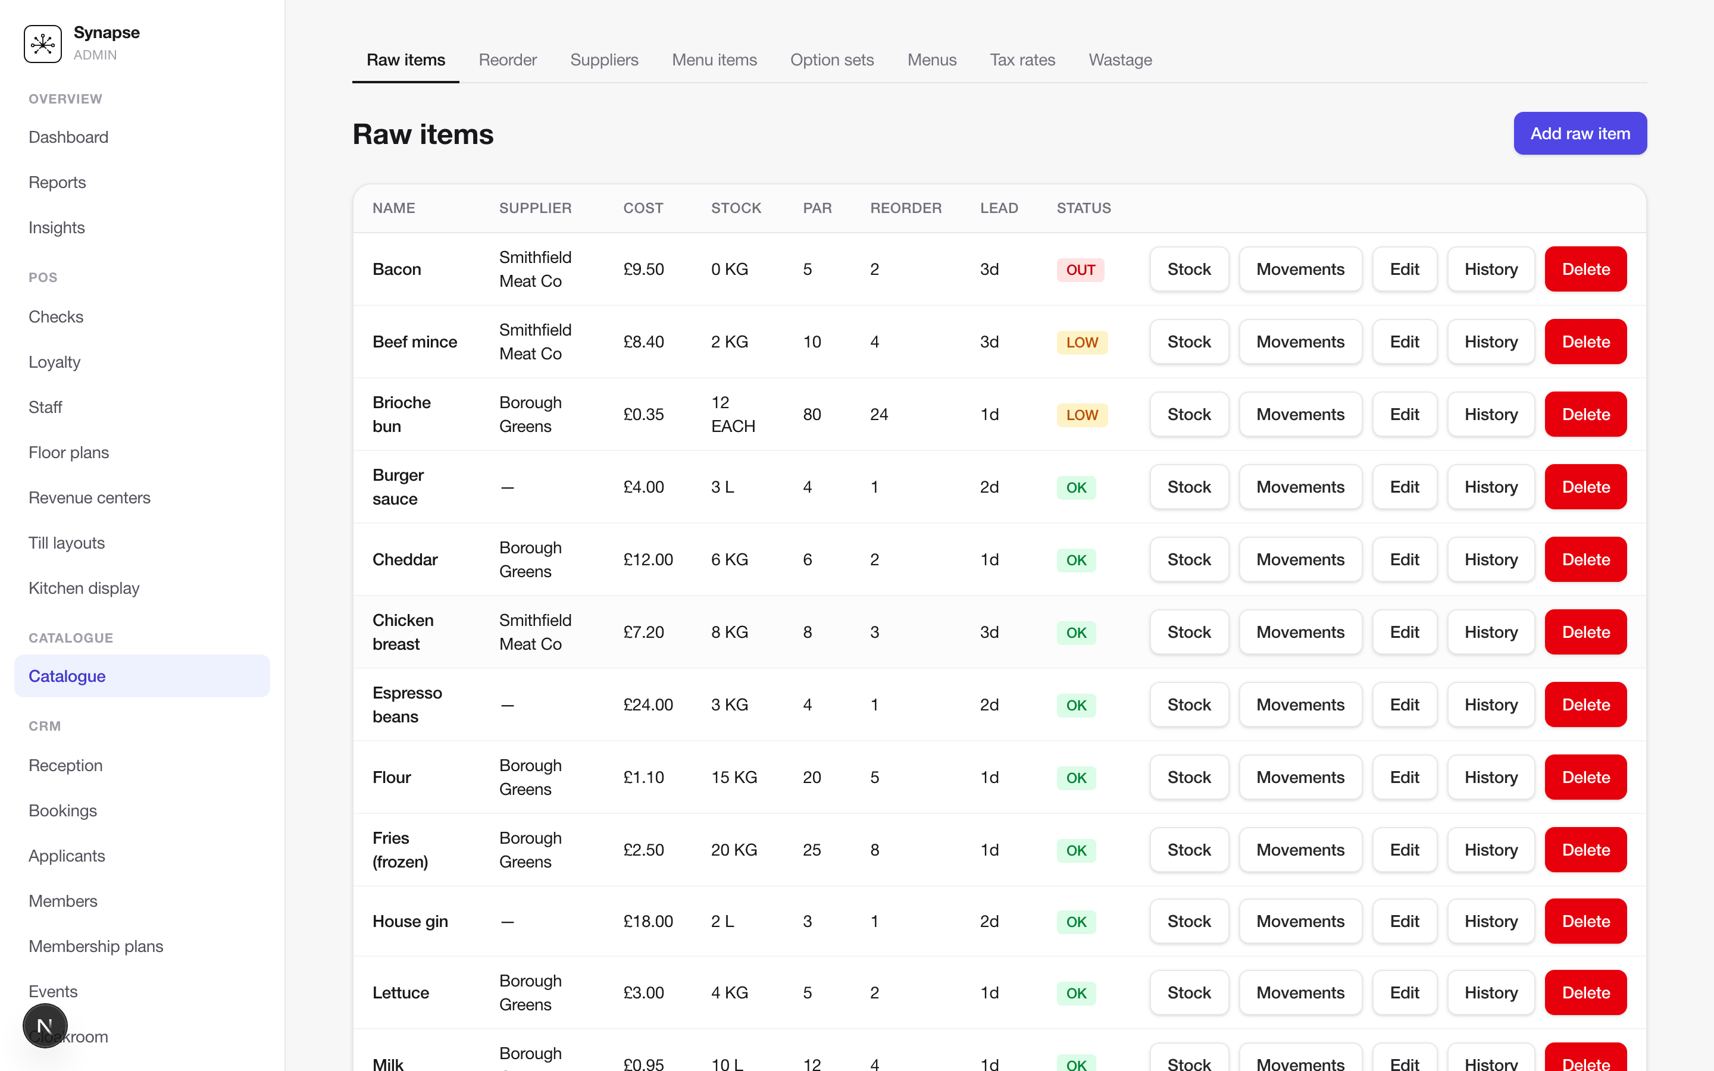Click the STOCK column header
This screenshot has height=1071, width=1714.
click(736, 208)
